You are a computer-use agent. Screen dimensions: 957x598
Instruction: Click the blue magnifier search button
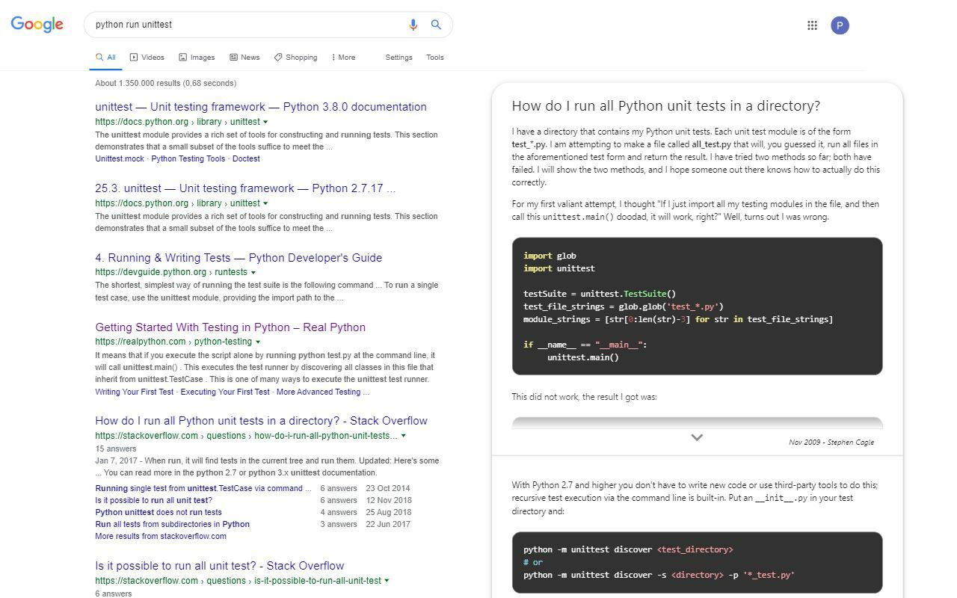click(436, 25)
